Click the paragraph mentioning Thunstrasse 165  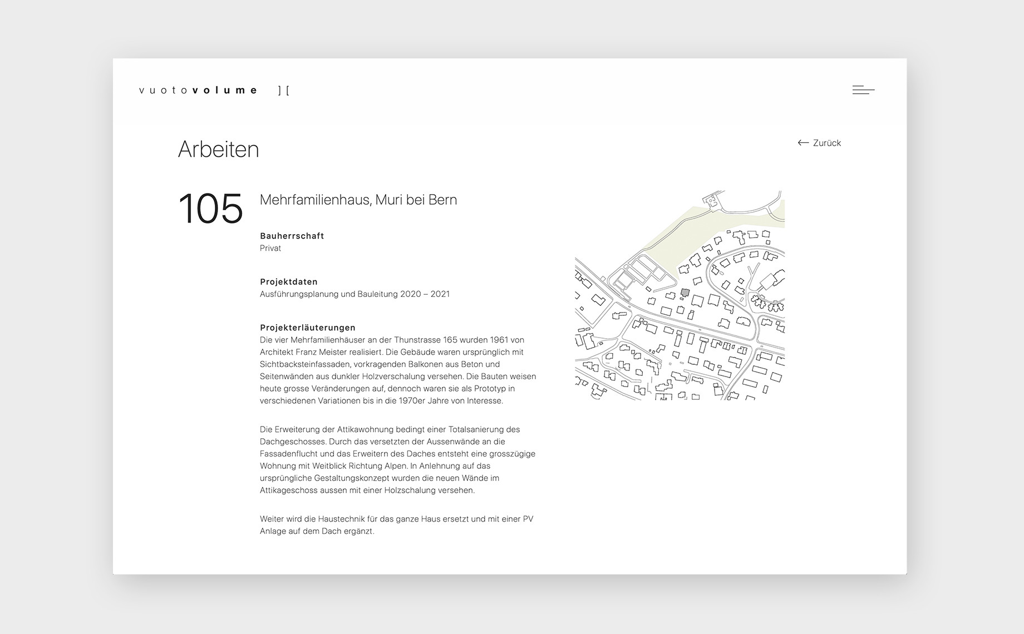pos(397,370)
